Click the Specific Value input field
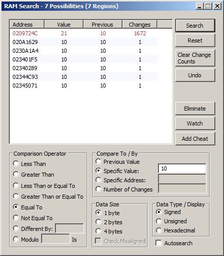 click(182, 168)
